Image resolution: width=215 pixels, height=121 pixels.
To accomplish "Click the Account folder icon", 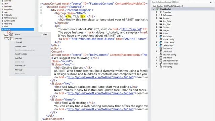I will 161,18.
